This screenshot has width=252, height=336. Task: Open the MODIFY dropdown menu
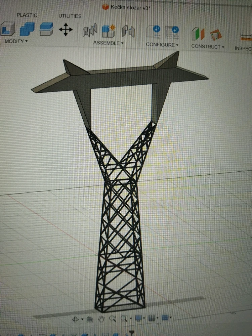click(16, 41)
